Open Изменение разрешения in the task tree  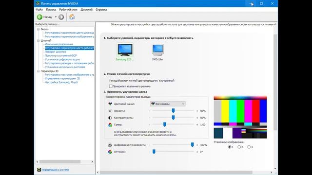click(x=59, y=44)
